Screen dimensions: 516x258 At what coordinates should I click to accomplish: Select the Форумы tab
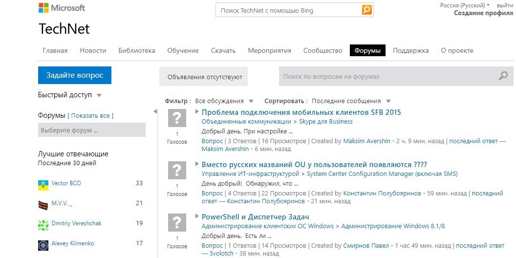367,51
